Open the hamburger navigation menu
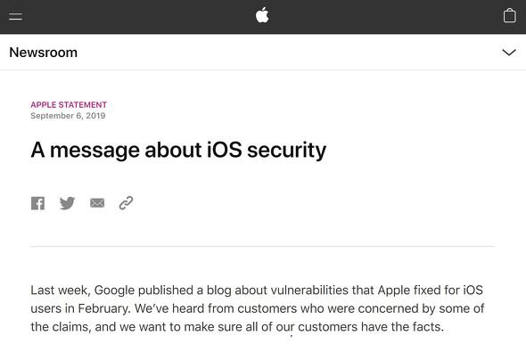This screenshot has width=526, height=344. click(x=15, y=16)
